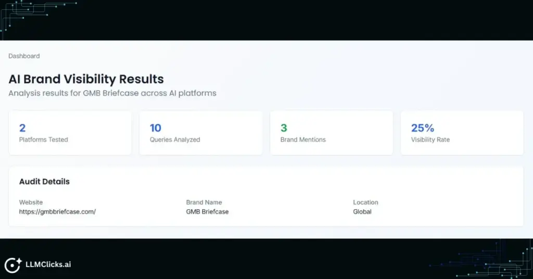Open the https://gmbbriefcase.com/ website URL

(57, 212)
